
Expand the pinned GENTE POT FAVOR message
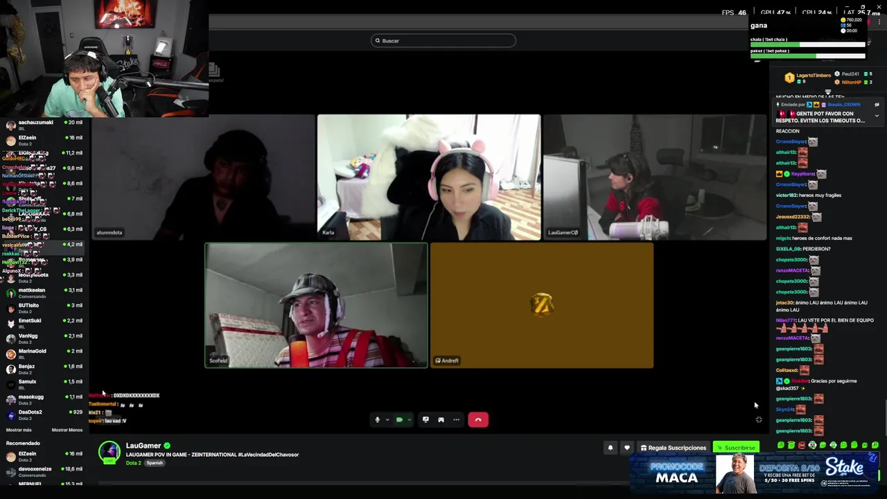(x=877, y=116)
